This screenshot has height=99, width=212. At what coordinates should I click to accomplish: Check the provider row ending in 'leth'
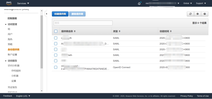pyautogui.click(x=56, y=55)
